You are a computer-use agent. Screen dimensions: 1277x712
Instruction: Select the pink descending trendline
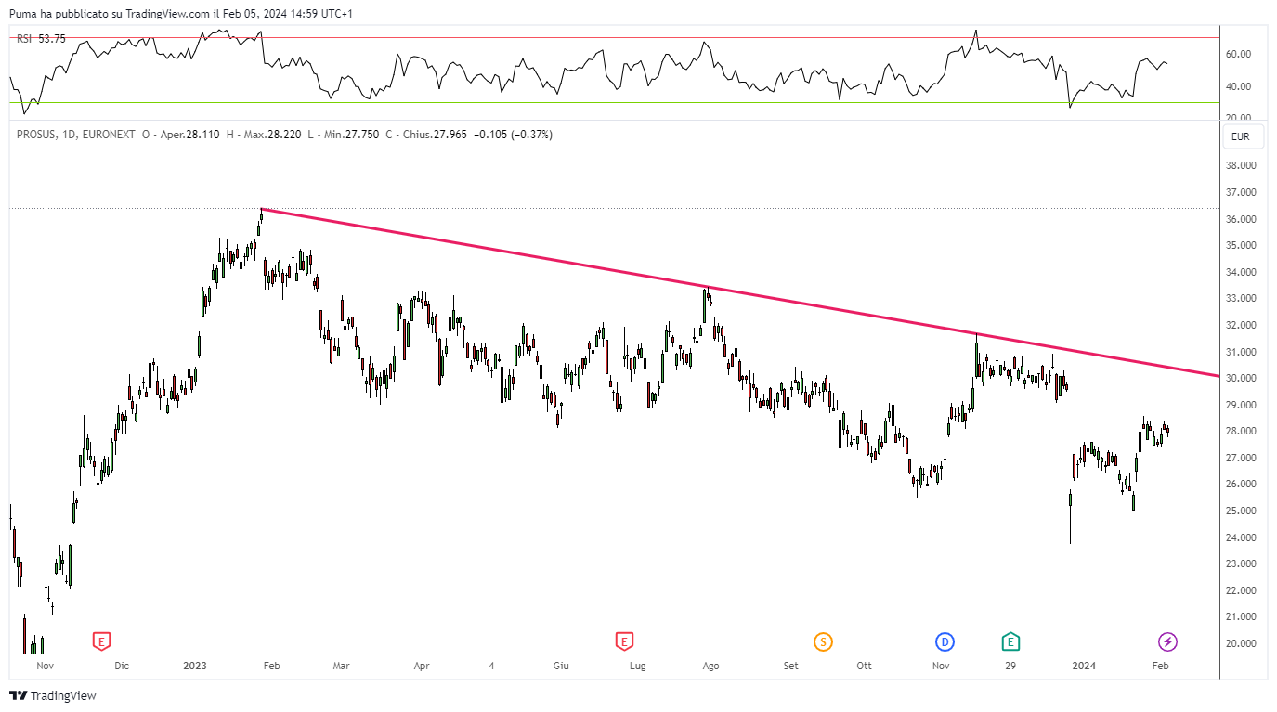point(739,293)
